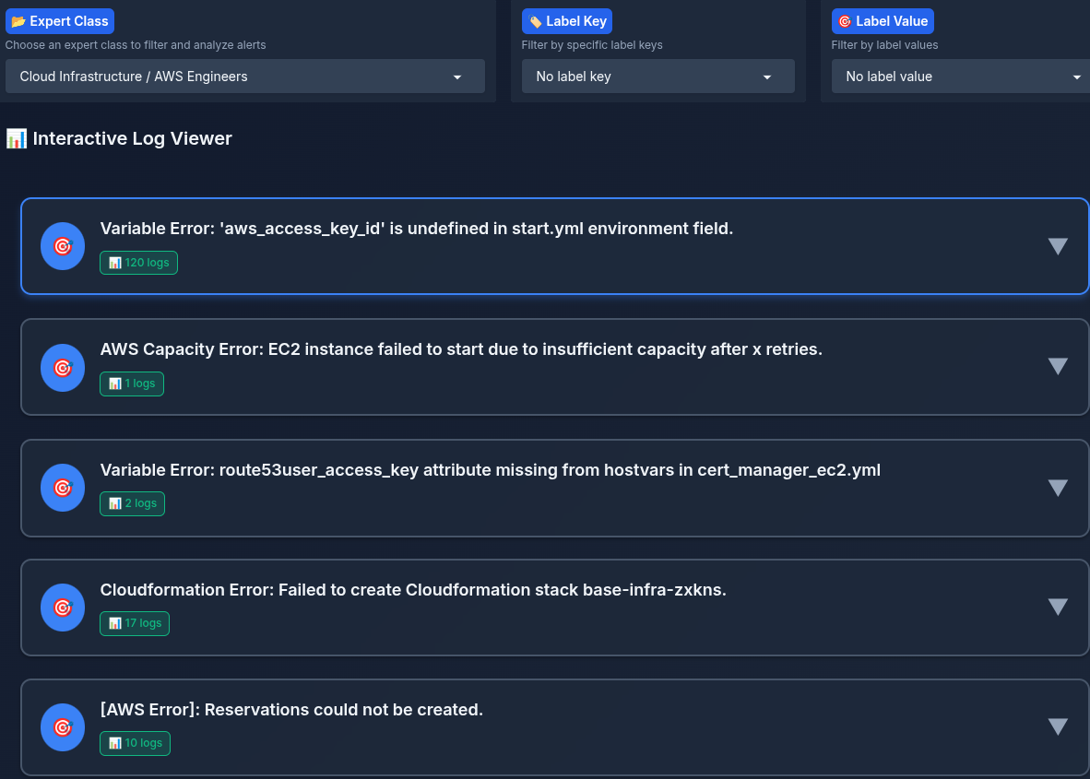Select the target icon on the Cloudformation Error row

click(x=62, y=608)
